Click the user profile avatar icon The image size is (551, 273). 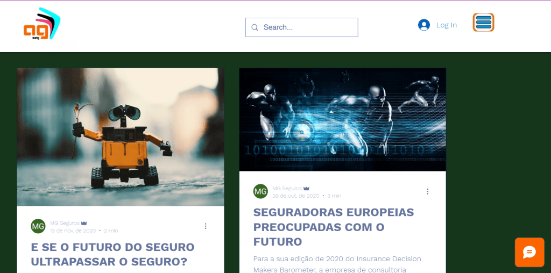pyautogui.click(x=424, y=25)
